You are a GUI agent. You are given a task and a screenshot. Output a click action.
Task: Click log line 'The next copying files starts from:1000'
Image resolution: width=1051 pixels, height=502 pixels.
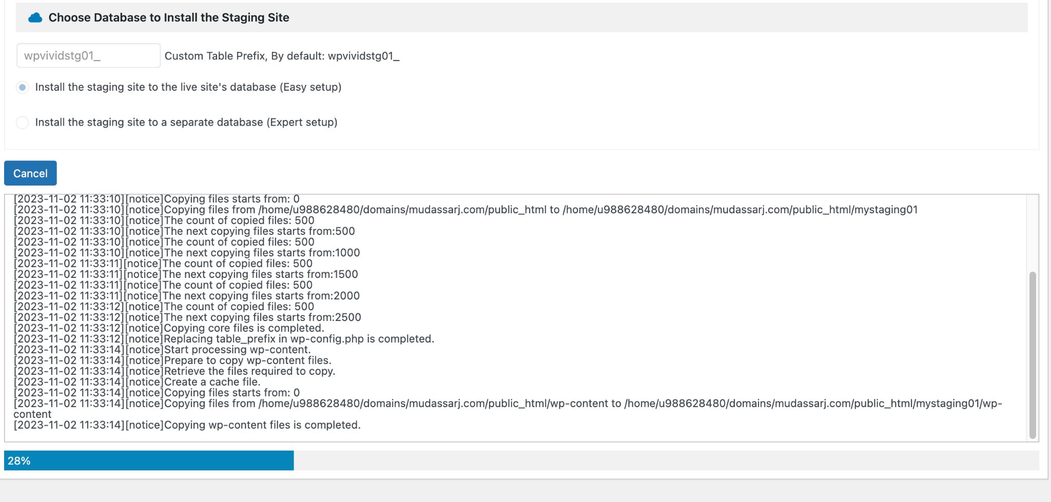[187, 253]
